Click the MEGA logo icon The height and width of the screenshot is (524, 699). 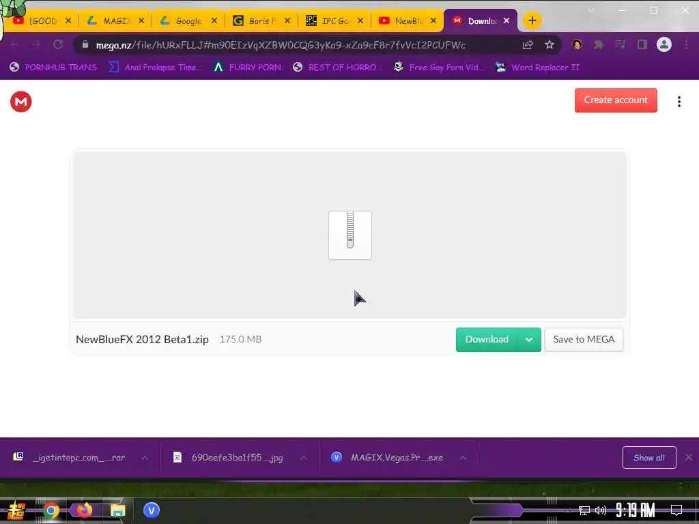tap(21, 102)
